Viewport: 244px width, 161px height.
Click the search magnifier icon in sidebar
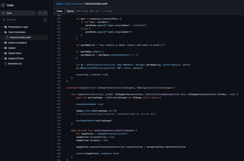click(x=45, y=13)
